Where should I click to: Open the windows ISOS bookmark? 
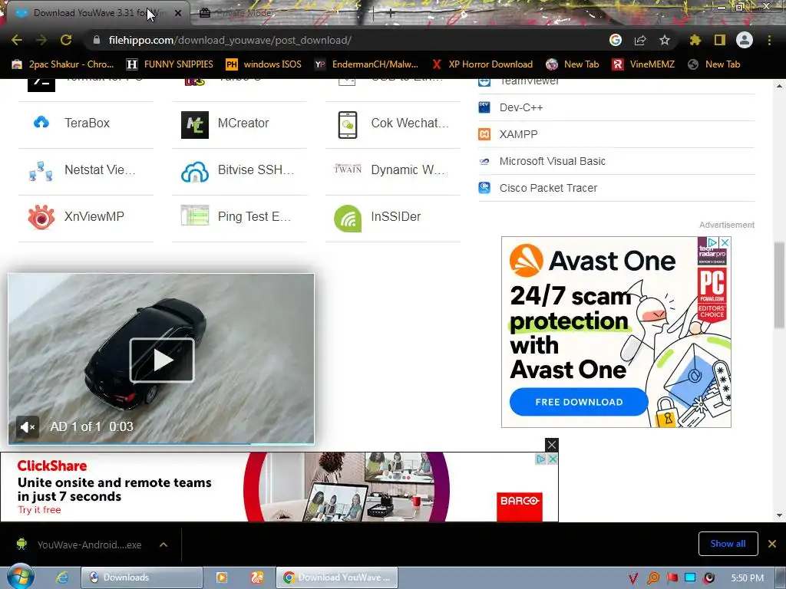click(x=264, y=64)
